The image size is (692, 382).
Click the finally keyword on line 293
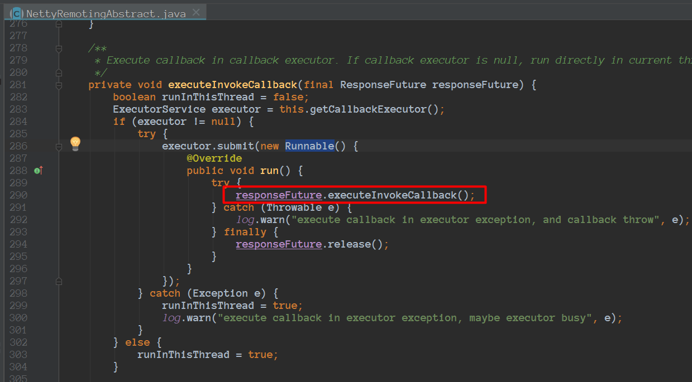[245, 232]
